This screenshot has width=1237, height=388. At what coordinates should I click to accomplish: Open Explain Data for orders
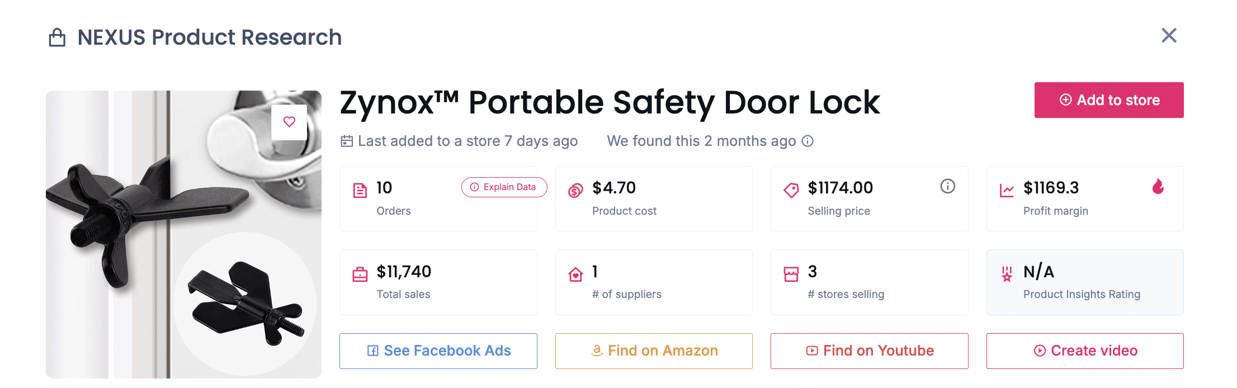click(x=504, y=187)
